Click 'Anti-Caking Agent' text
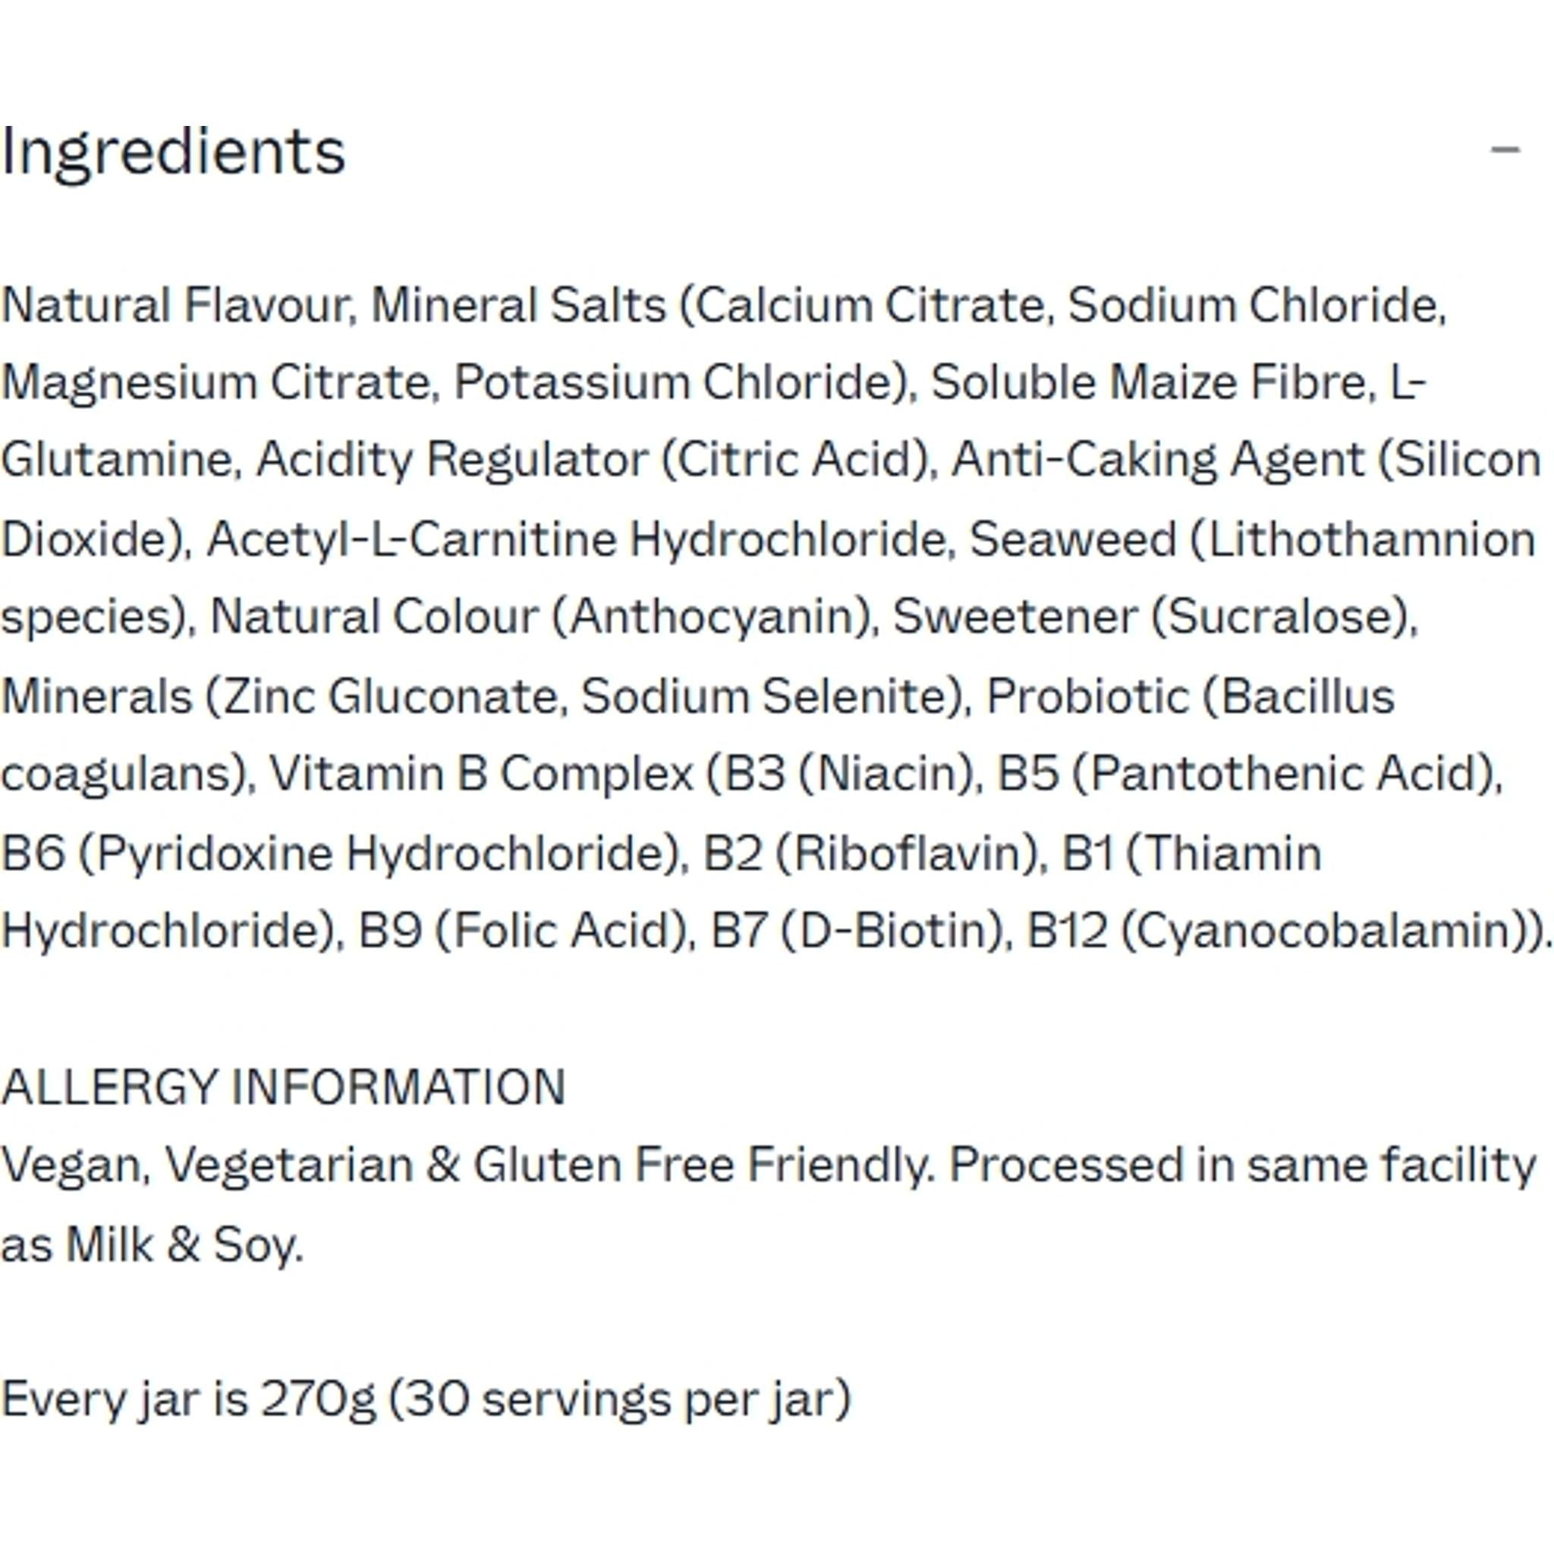The height and width of the screenshot is (1554, 1554). coord(1158,460)
